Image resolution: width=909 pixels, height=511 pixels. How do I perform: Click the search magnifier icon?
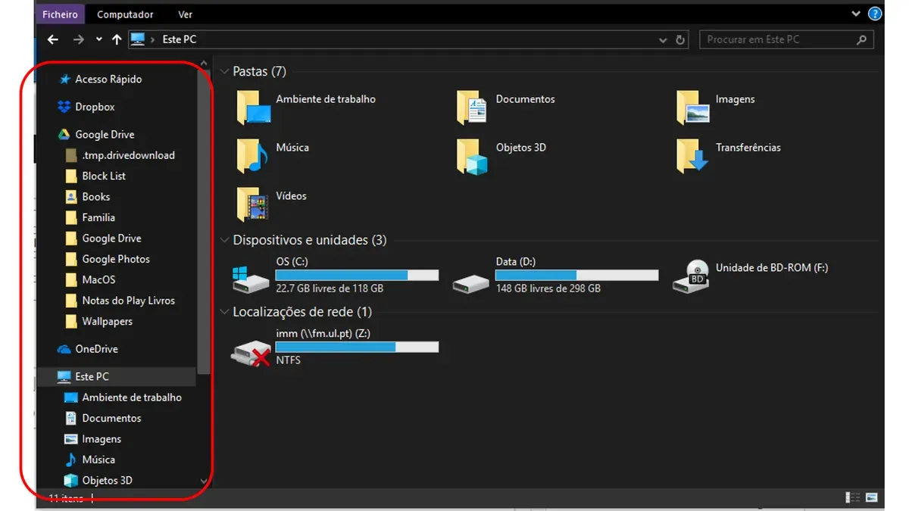(x=861, y=39)
